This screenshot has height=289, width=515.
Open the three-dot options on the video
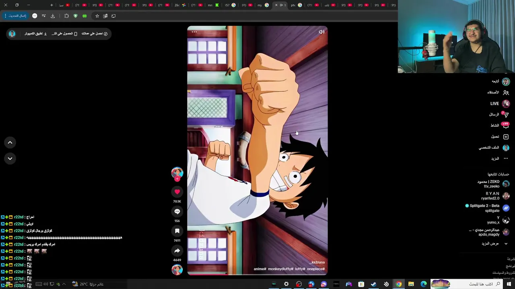[194, 32]
